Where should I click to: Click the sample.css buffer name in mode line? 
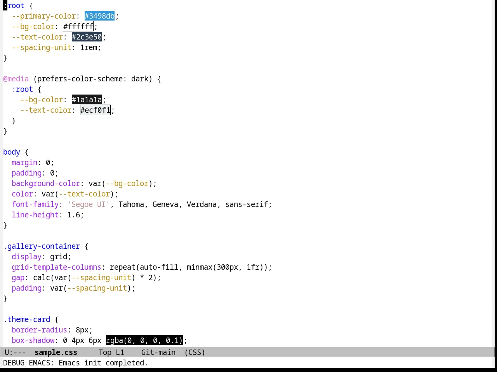pos(56,352)
